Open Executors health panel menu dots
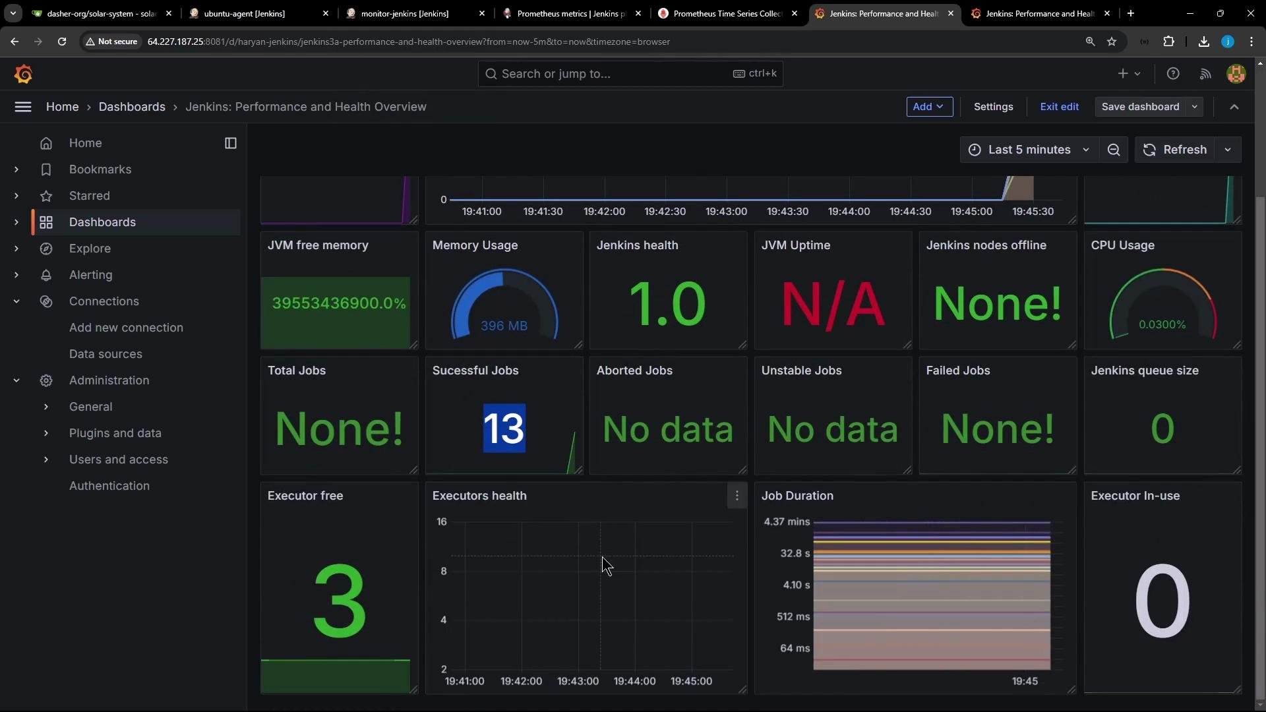Screen dimensions: 1266x712 pyautogui.click(x=737, y=496)
